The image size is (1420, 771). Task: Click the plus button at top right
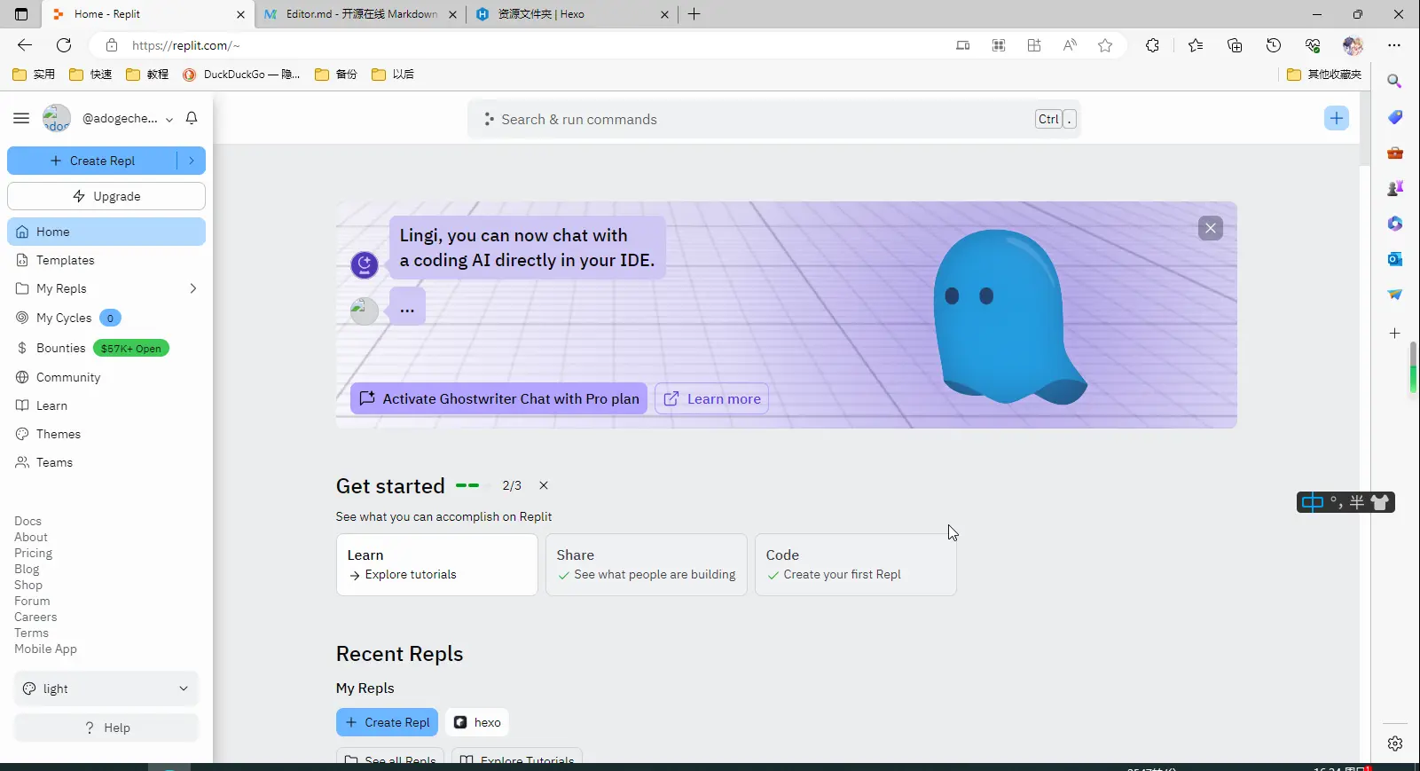point(1337,118)
